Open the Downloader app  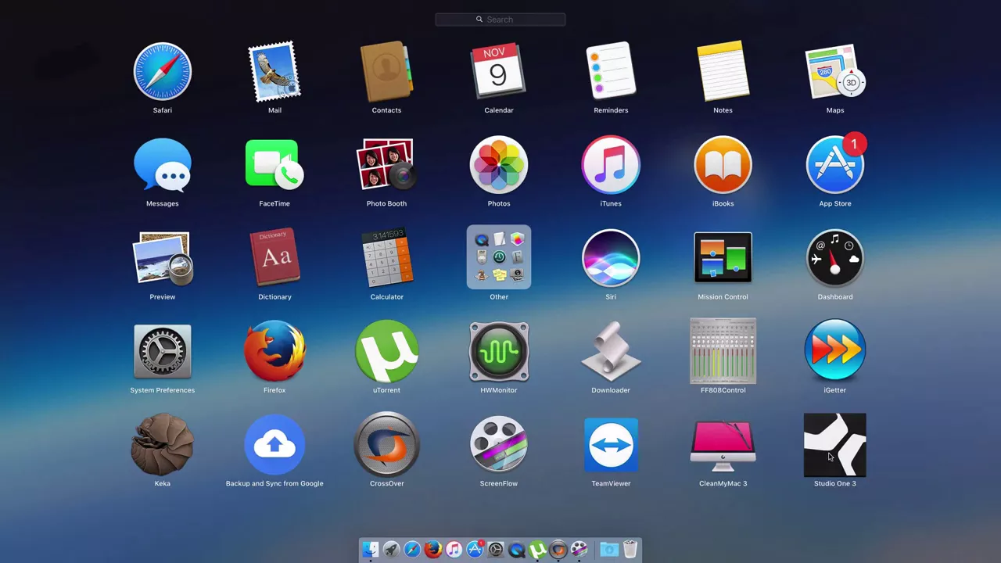coord(611,352)
